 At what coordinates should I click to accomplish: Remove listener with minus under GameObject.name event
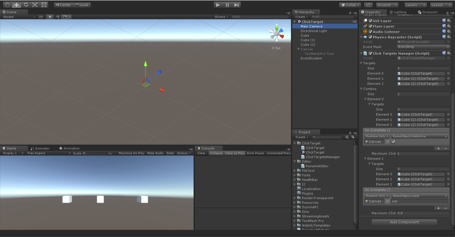[446, 208]
